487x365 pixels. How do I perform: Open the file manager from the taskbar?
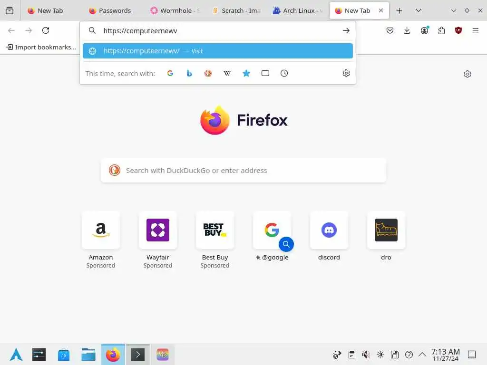click(x=88, y=355)
